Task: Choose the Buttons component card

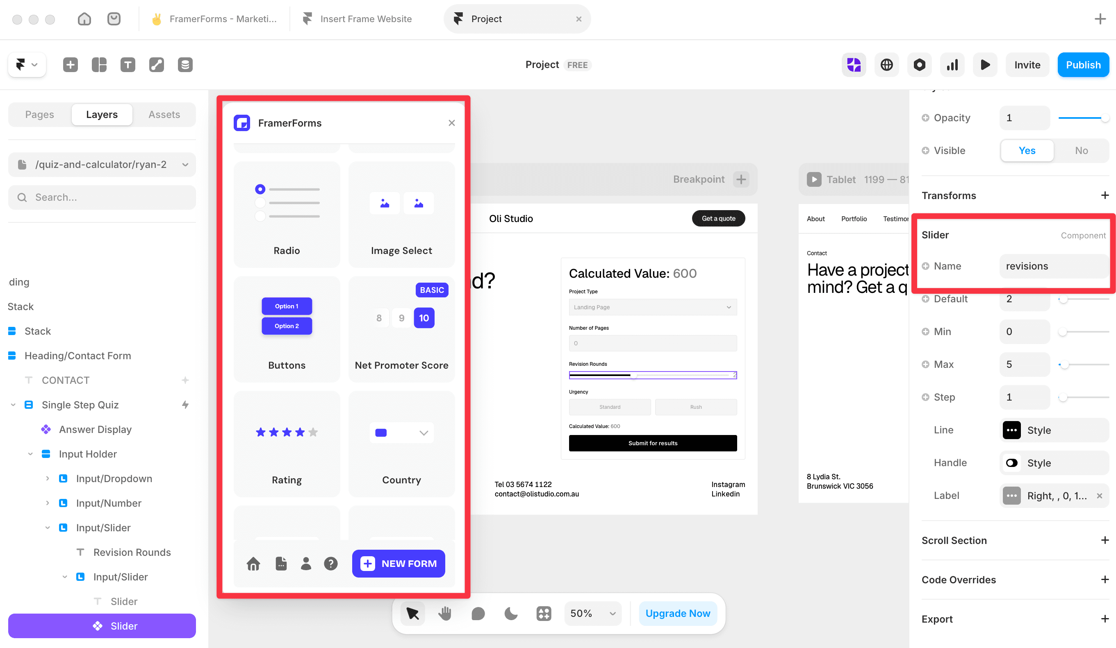Action: point(287,329)
